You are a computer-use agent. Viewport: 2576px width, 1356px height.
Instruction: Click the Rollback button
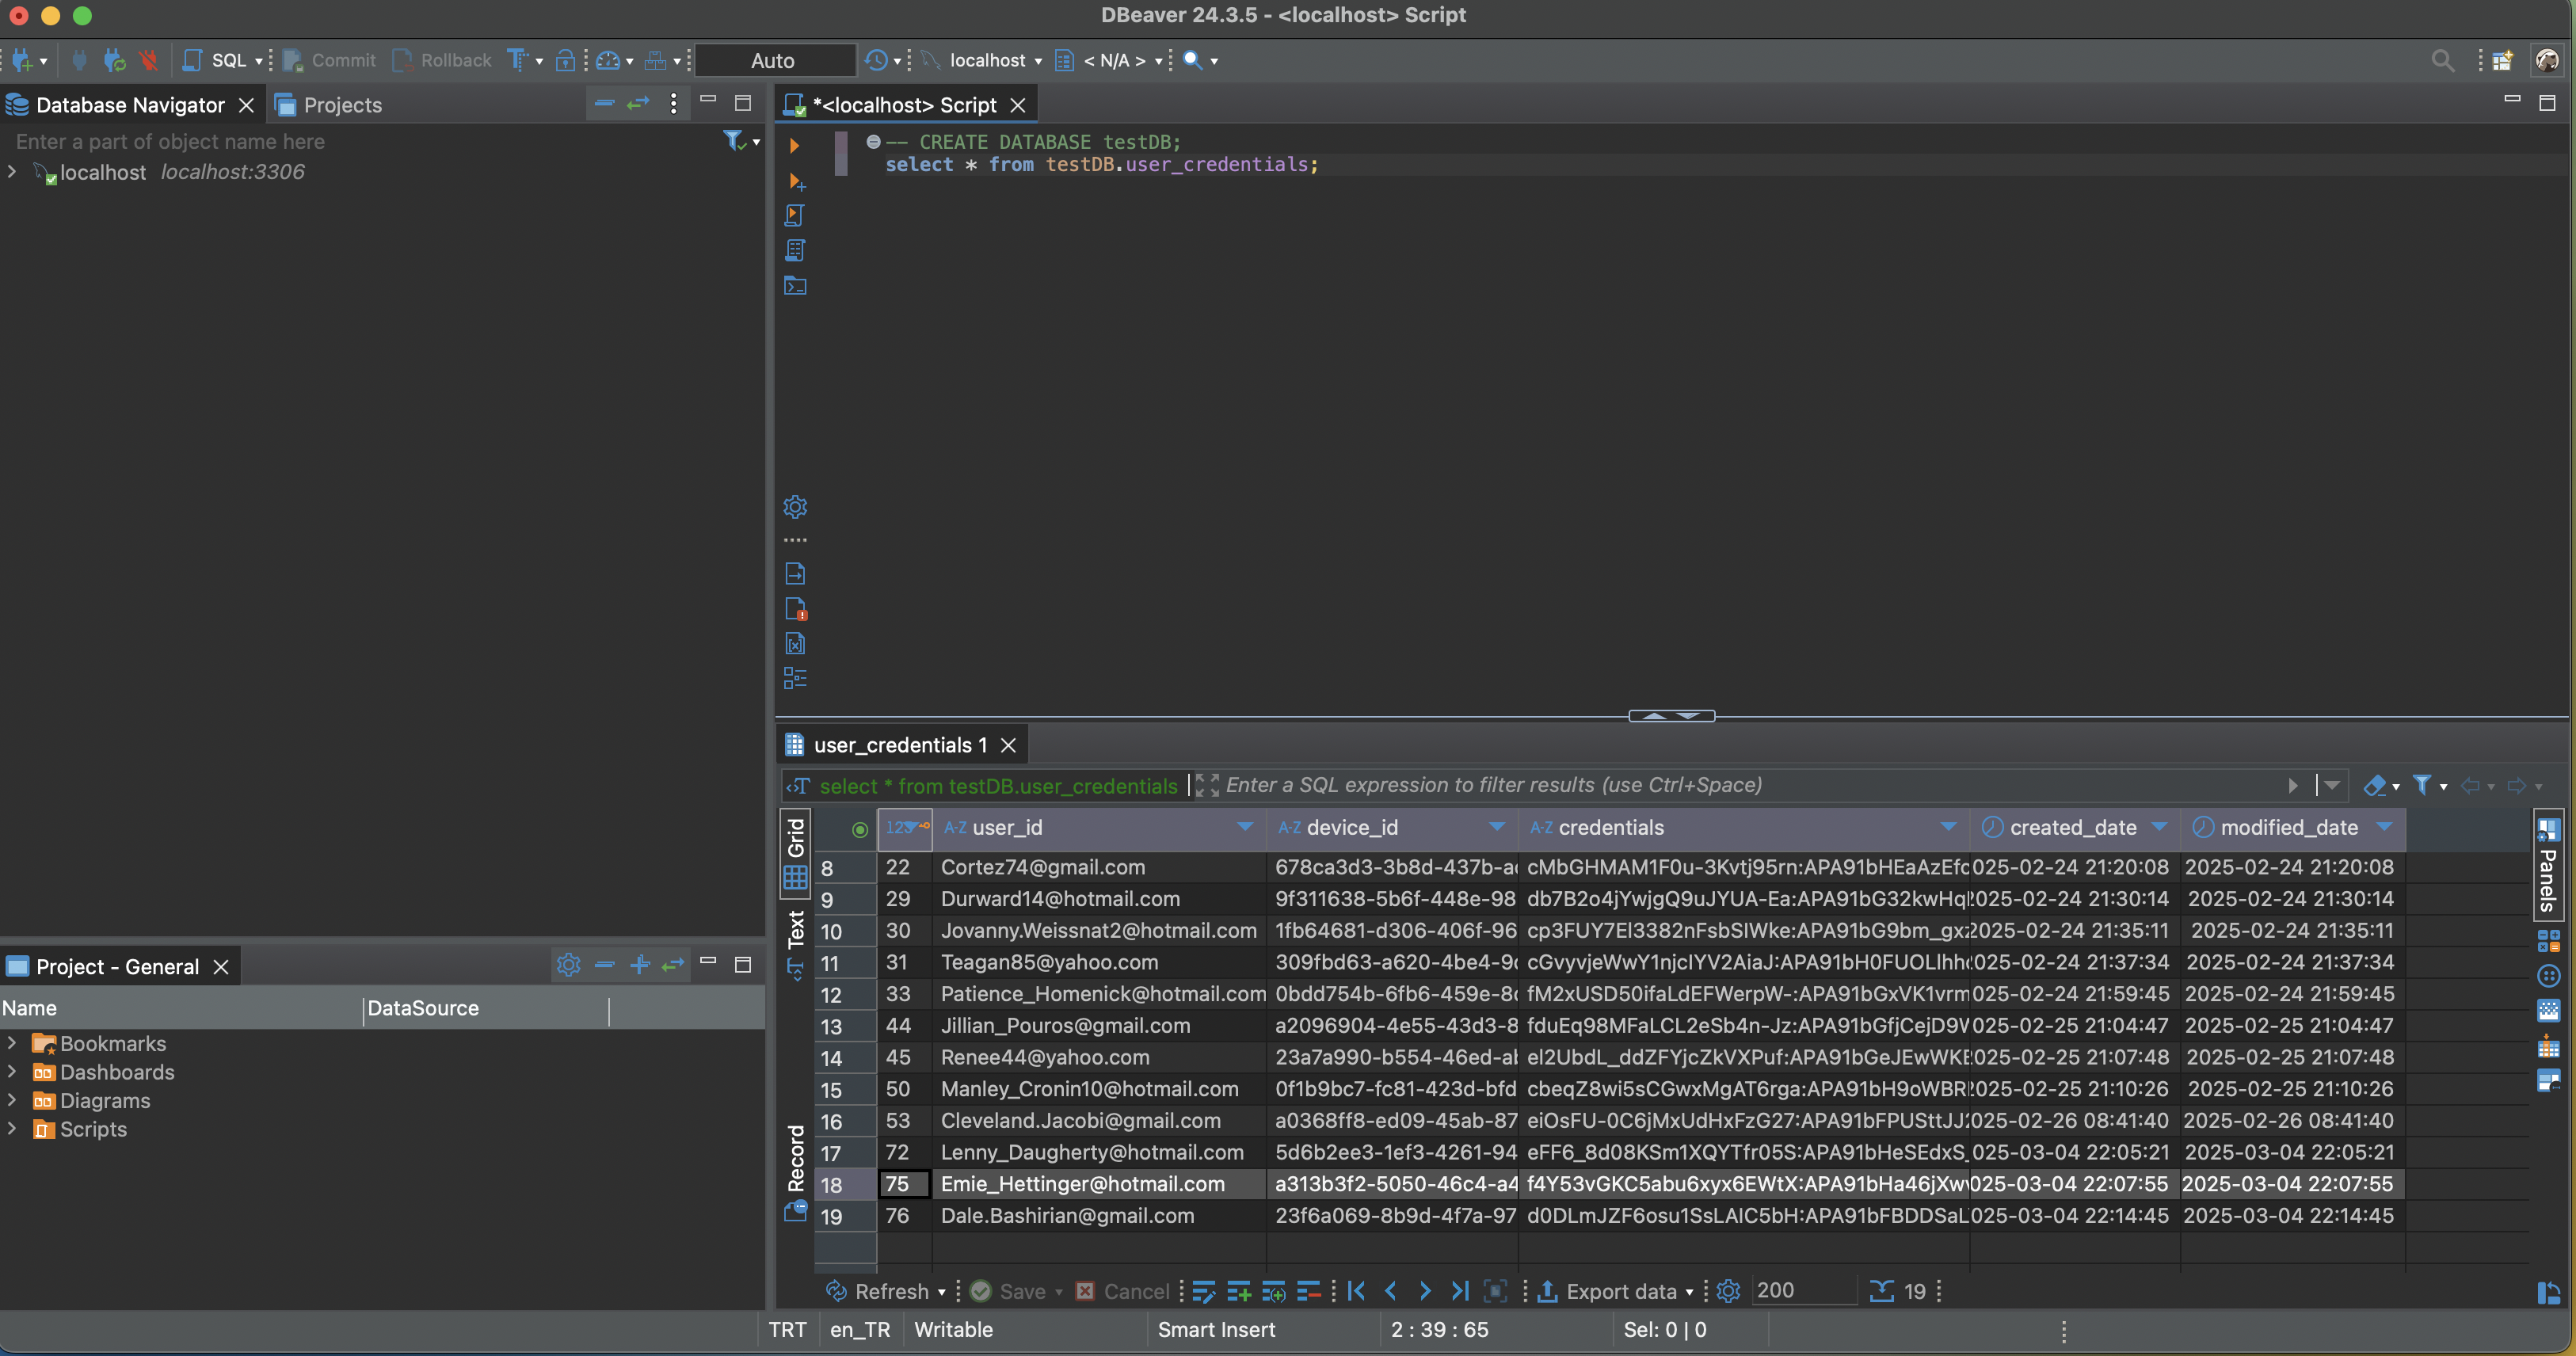[x=442, y=61]
